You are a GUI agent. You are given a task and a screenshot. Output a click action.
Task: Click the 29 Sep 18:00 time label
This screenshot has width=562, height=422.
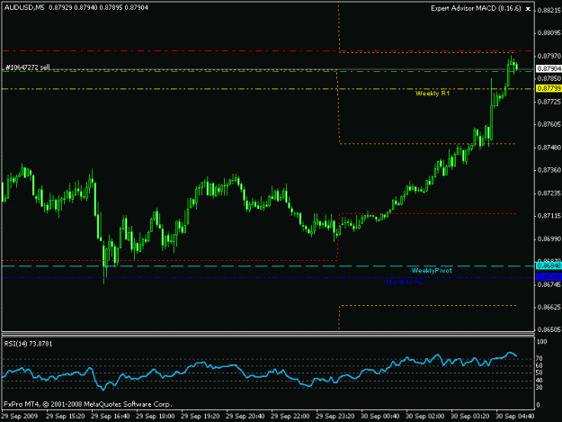click(x=156, y=417)
